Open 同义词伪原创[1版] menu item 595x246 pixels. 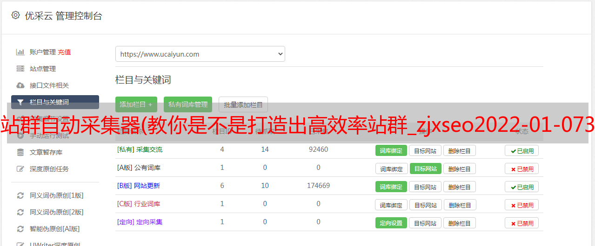click(57, 195)
